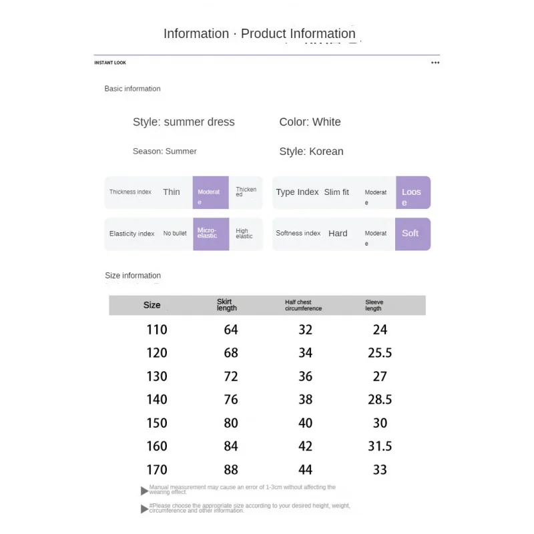Click arrow bullet beside choose size note

144,509
